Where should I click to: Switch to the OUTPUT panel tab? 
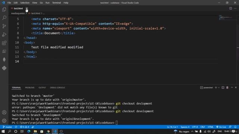coord(42,88)
